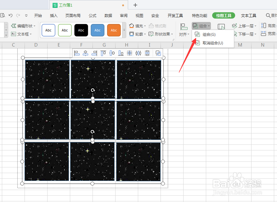Click the 绘图工具 tab
The height and width of the screenshot is (202, 277).
click(224, 15)
